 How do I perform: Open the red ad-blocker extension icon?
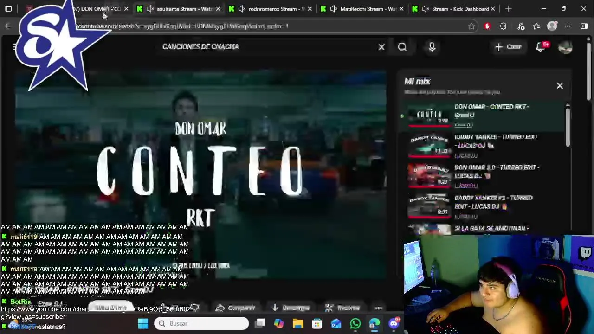coord(487,26)
